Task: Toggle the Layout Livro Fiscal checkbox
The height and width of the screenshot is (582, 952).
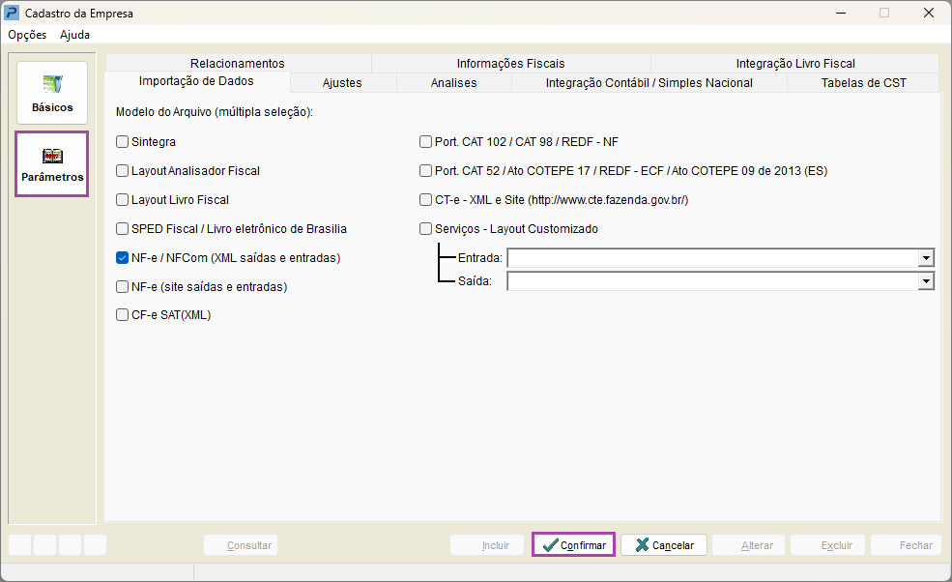Action: [x=123, y=200]
